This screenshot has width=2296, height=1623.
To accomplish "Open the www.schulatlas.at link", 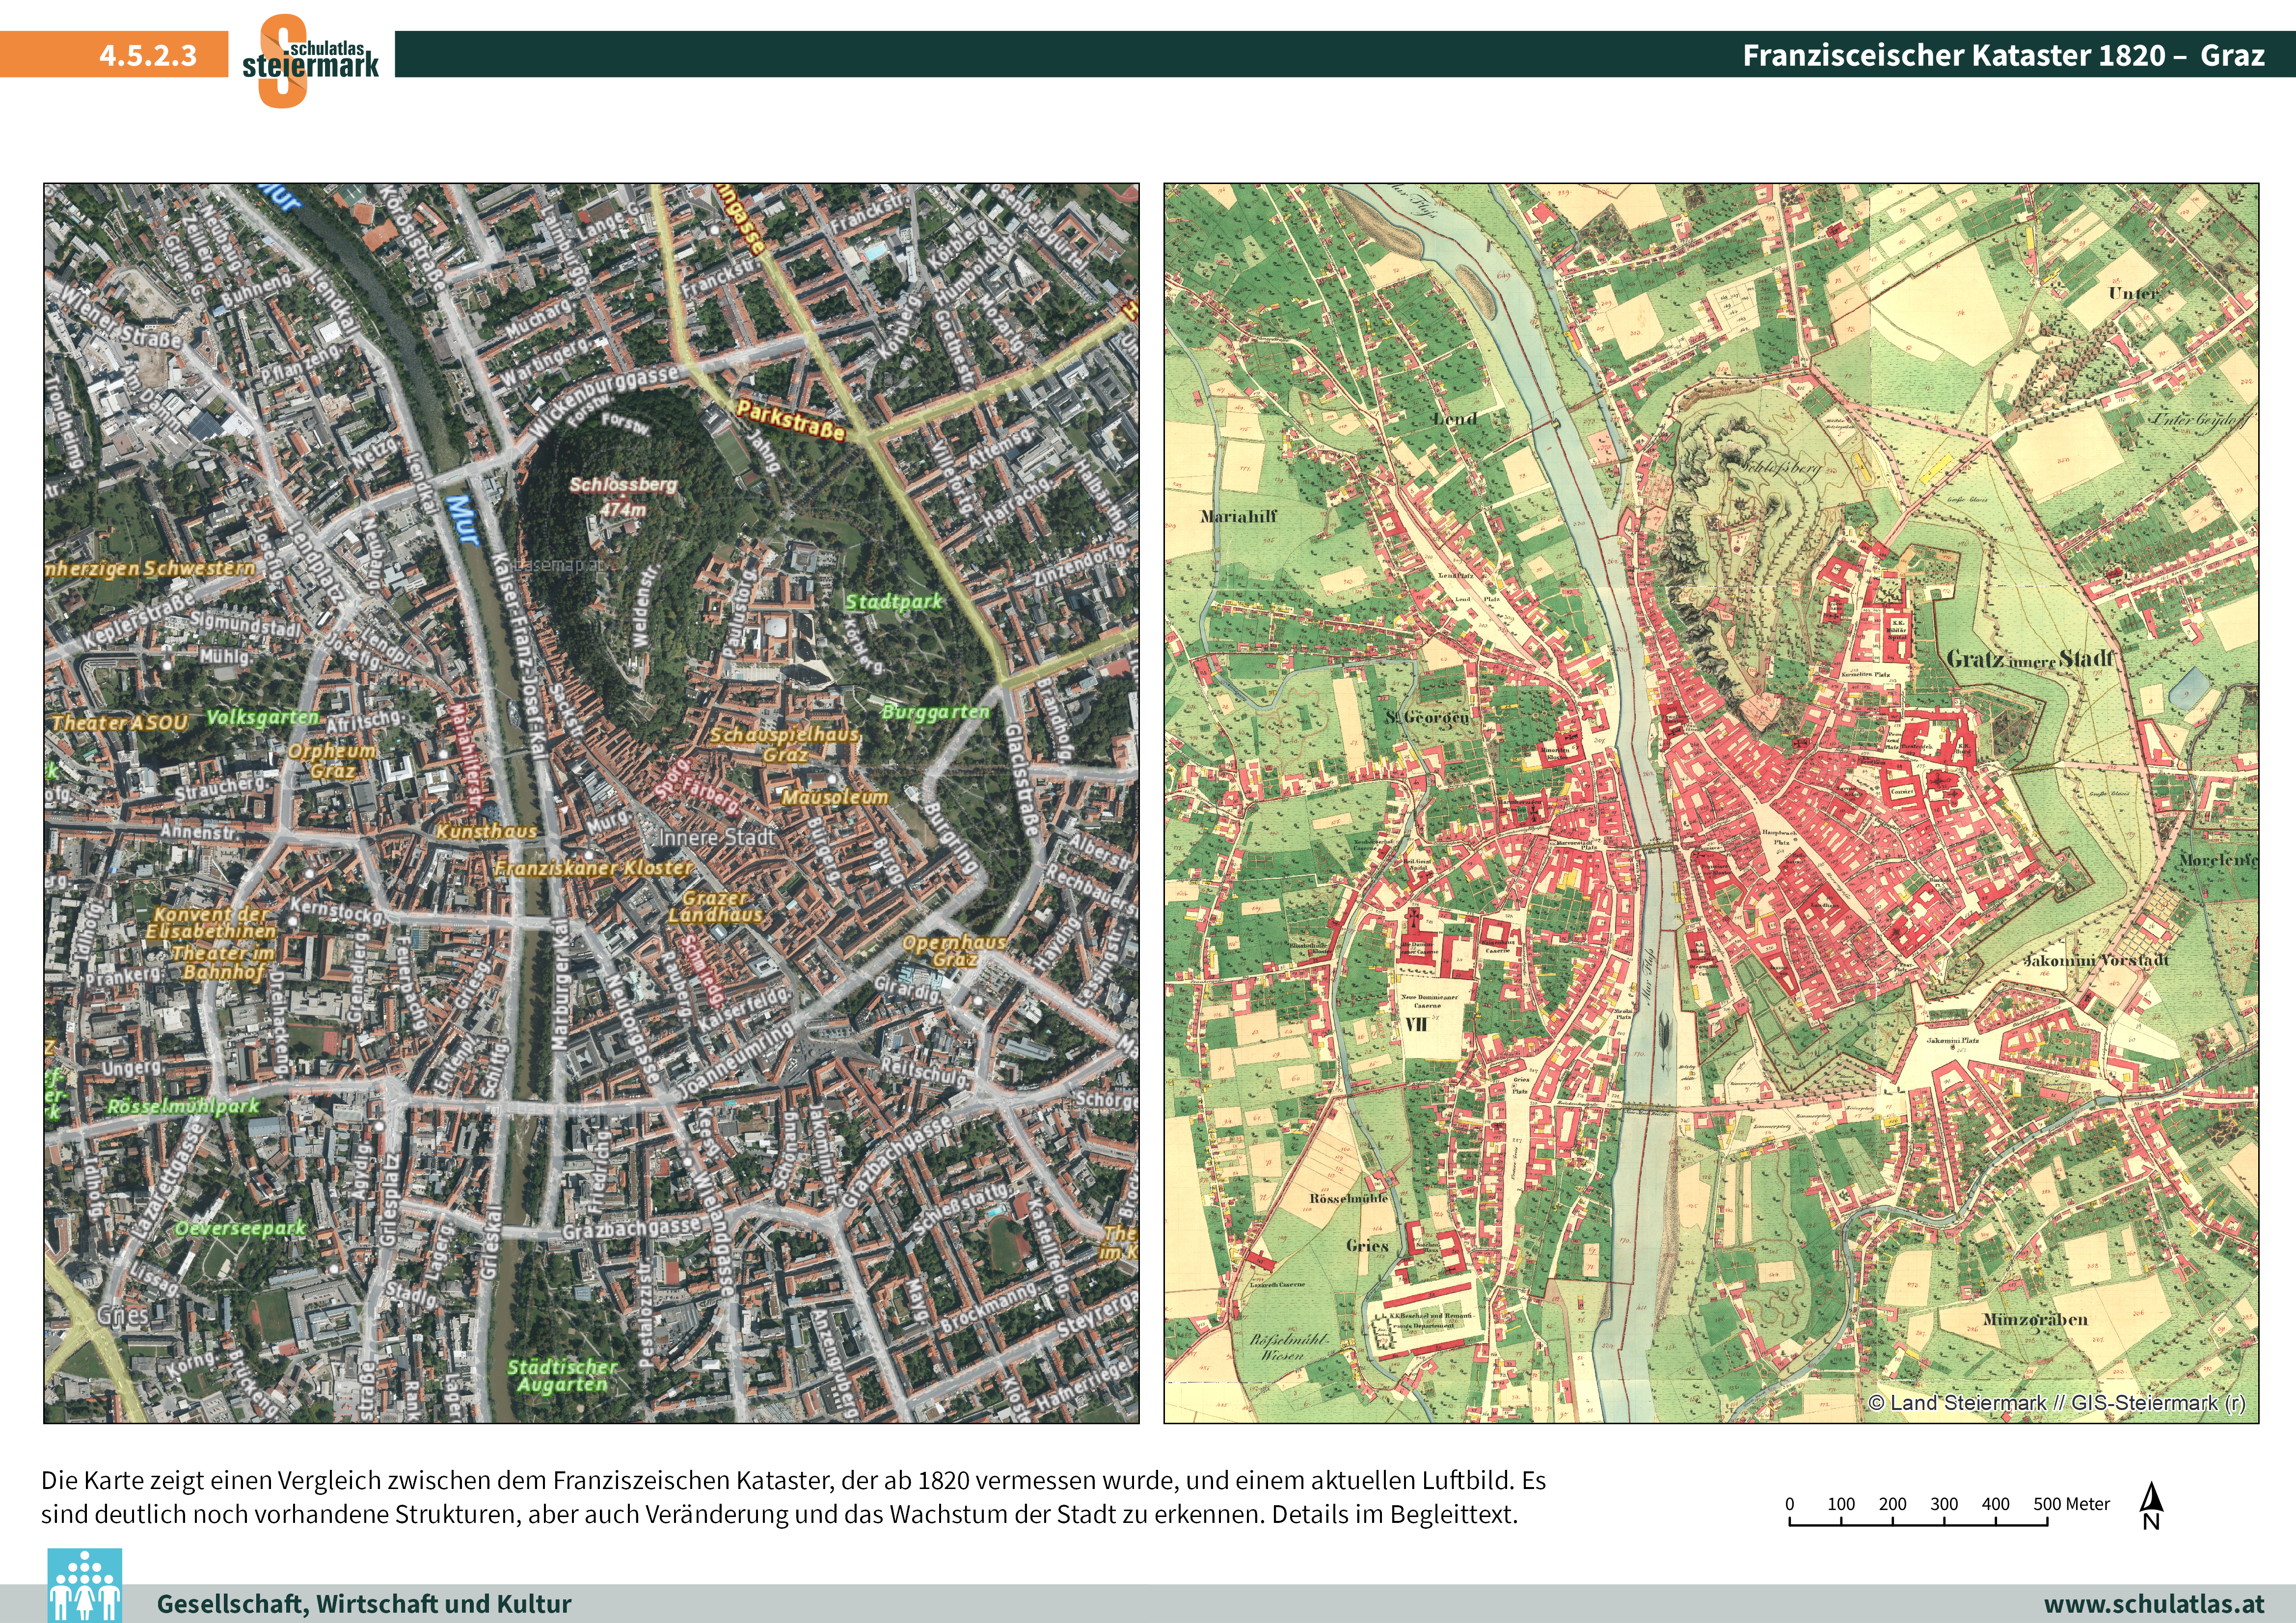I will 2154,1604.
